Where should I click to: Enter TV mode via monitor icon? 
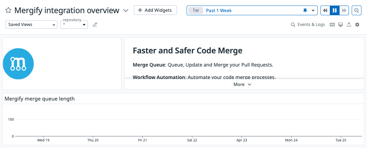[x=341, y=25]
